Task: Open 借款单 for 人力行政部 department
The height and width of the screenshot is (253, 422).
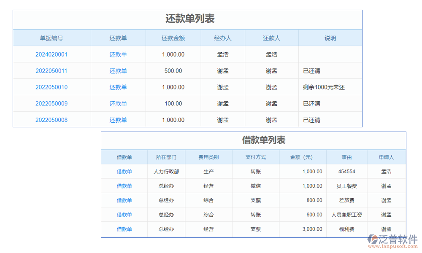Action: pyautogui.click(x=124, y=172)
